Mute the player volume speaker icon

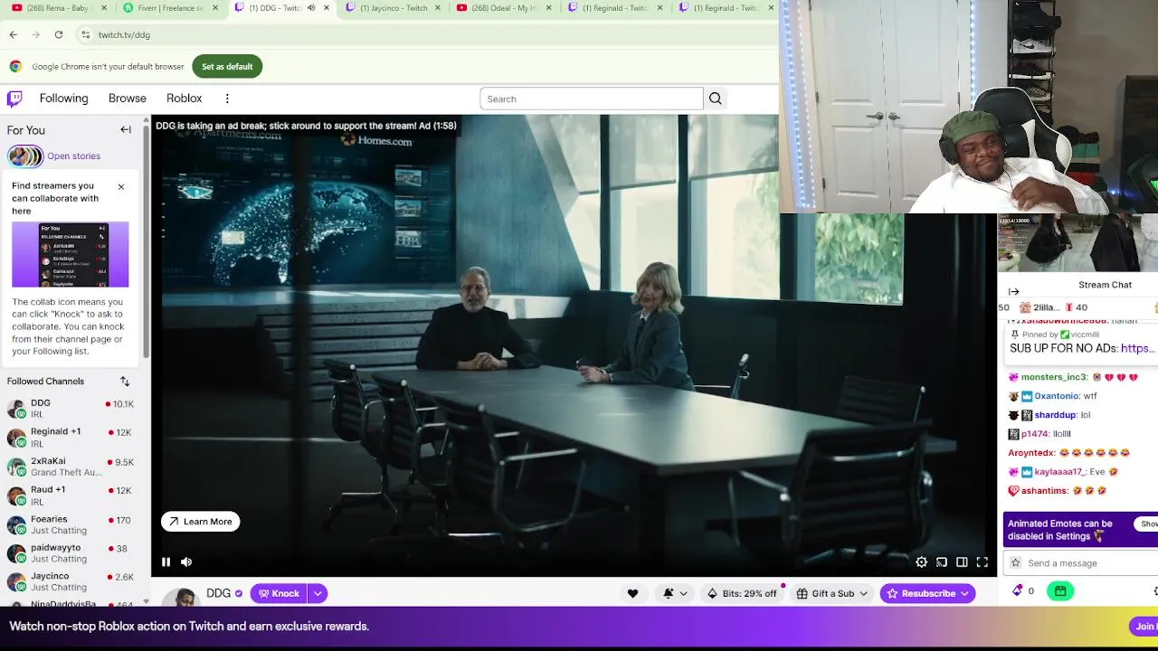(186, 562)
